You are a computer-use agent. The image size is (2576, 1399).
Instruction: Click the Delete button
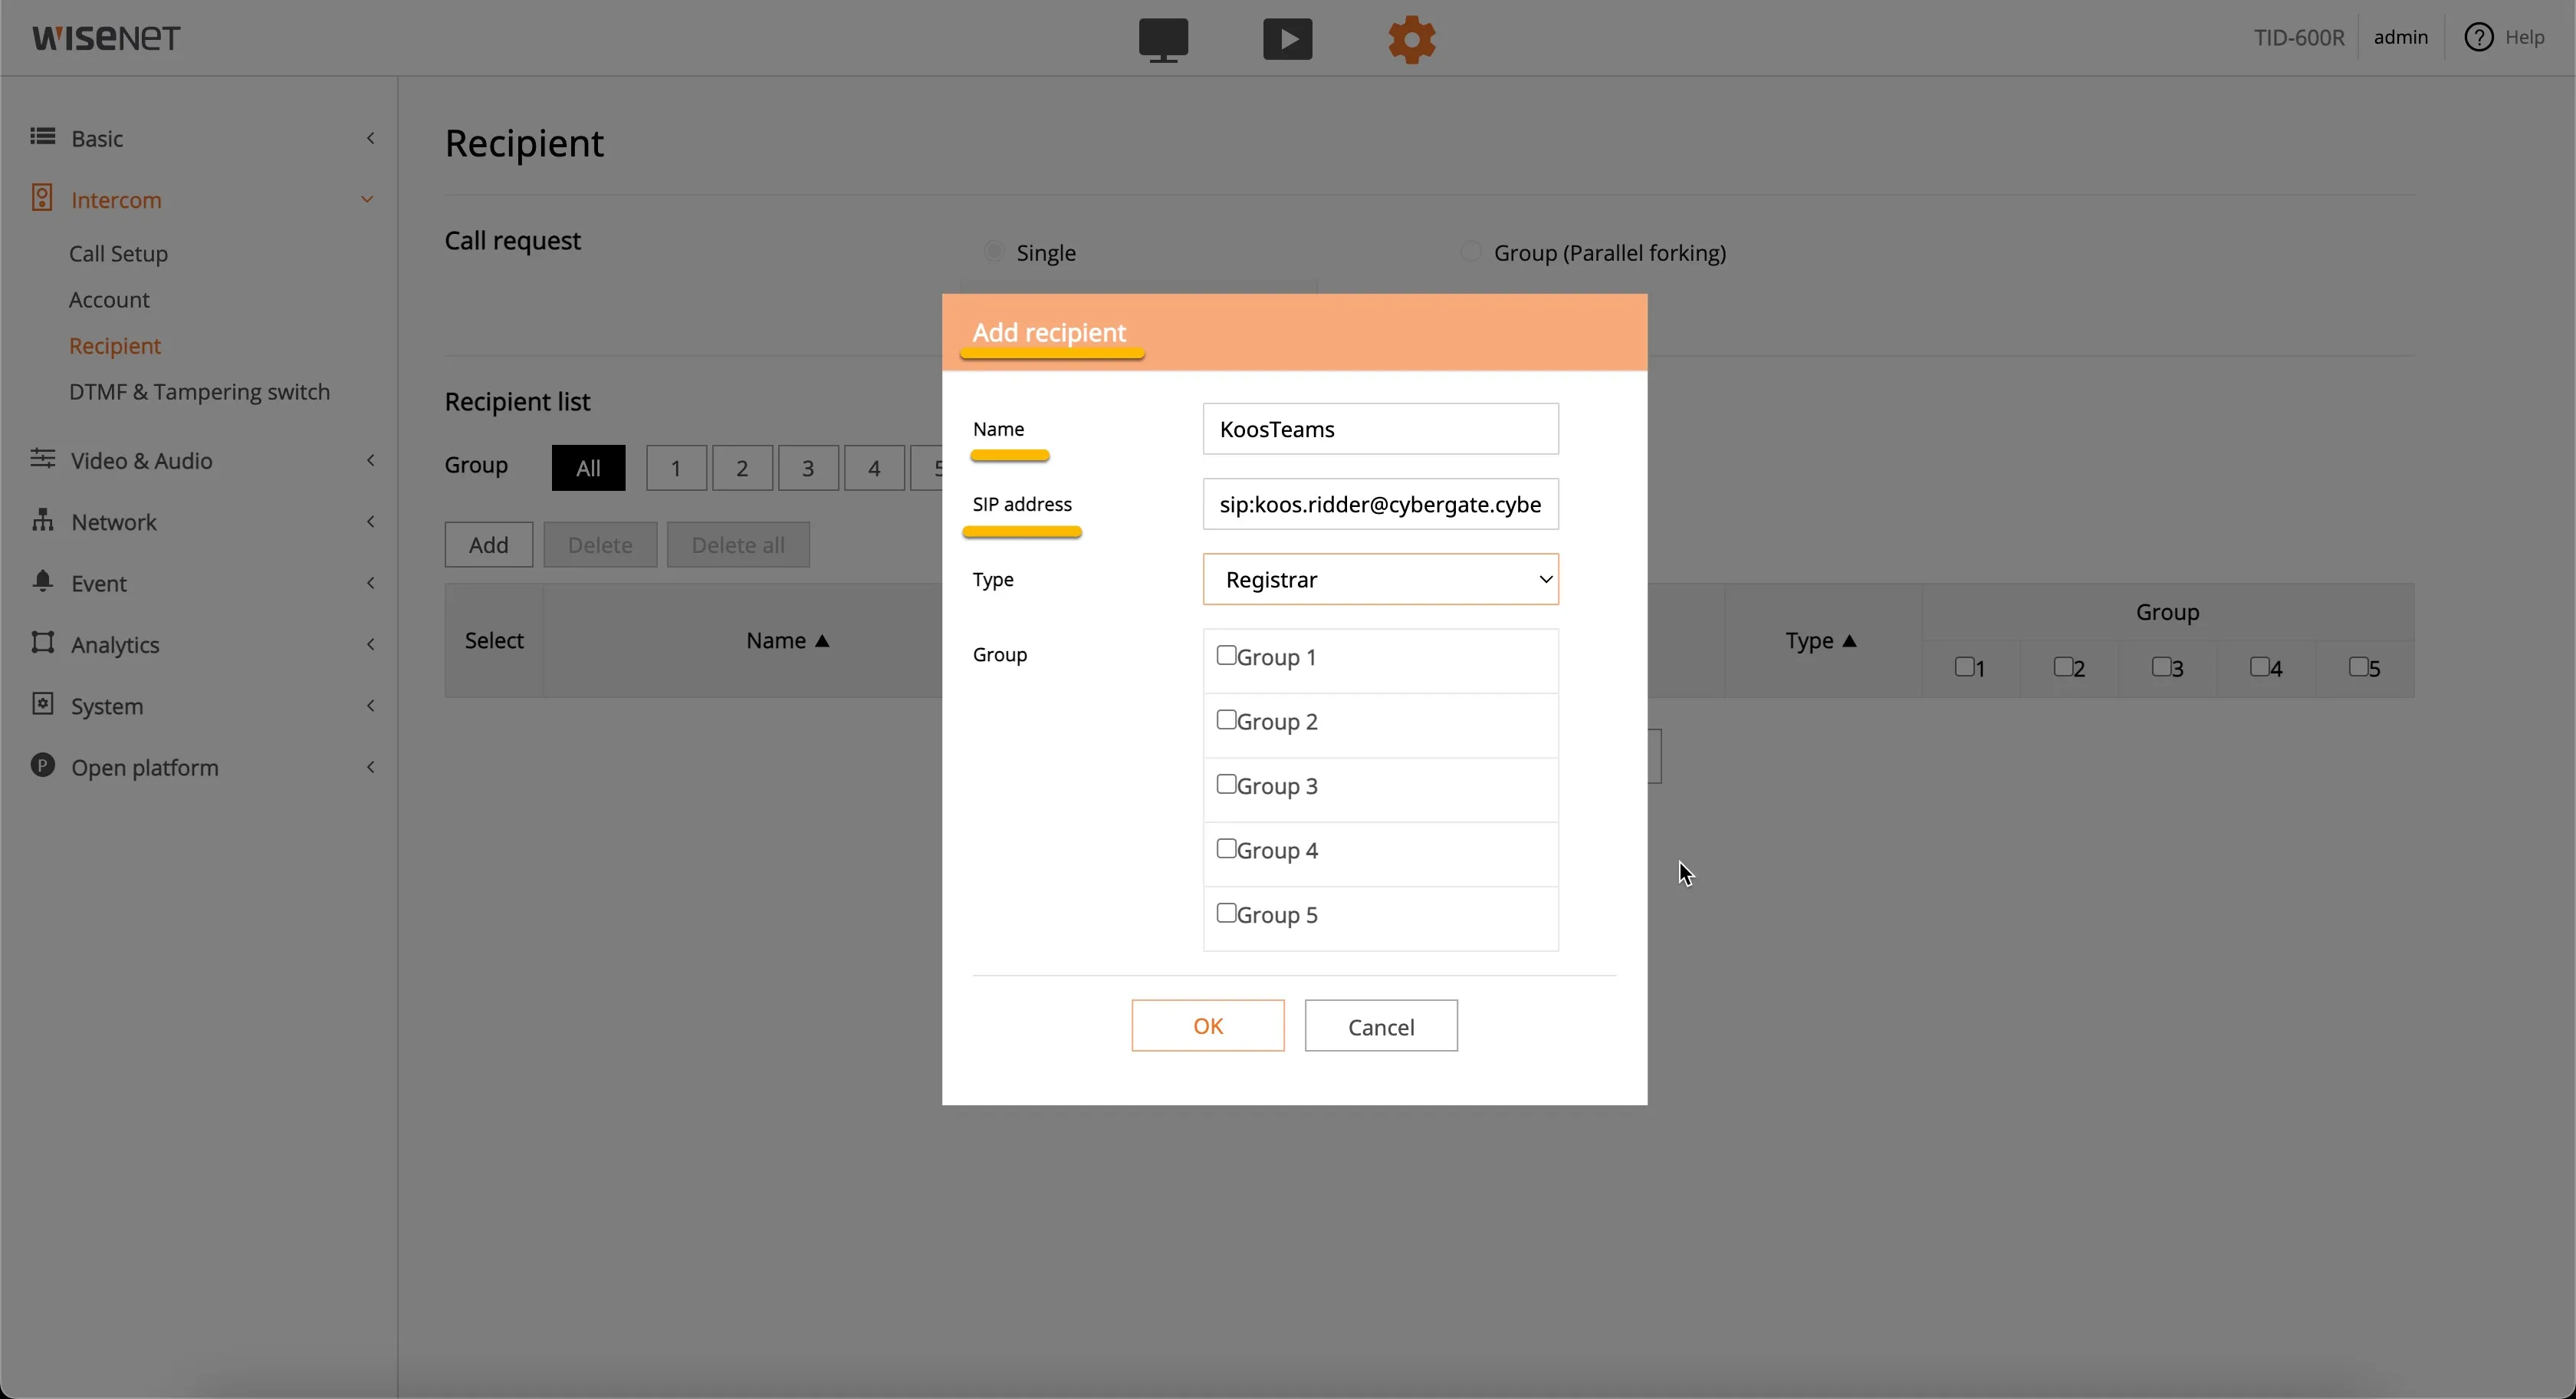point(600,545)
